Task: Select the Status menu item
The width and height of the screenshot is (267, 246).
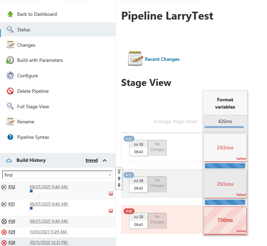Action: [x=58, y=30]
